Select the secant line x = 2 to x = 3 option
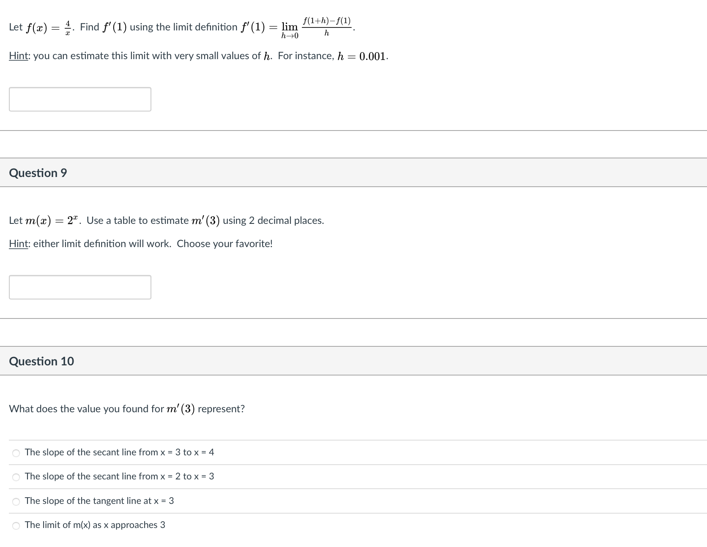 click(x=16, y=476)
